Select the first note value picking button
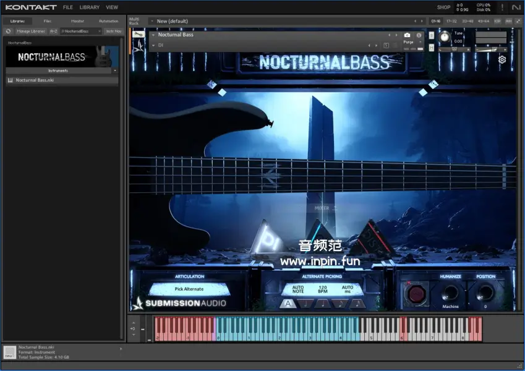525x371 pixels. (x=305, y=304)
